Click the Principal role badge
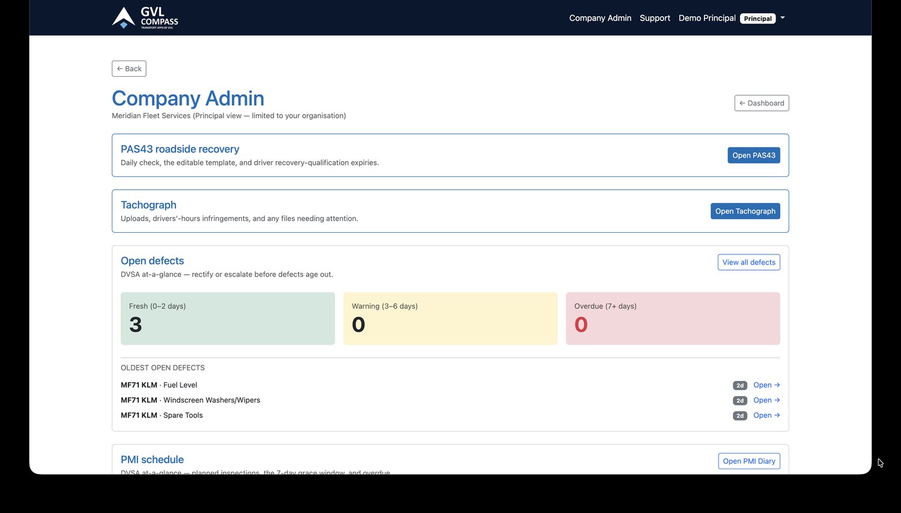 (x=757, y=19)
